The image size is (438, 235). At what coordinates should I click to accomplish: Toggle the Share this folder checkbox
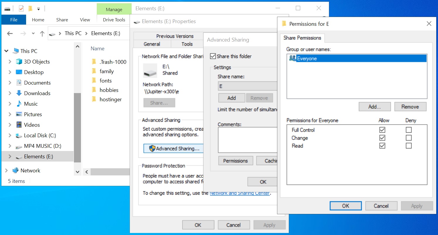(213, 56)
